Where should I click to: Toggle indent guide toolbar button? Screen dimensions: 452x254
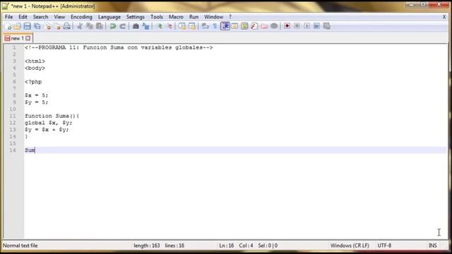coord(225,26)
